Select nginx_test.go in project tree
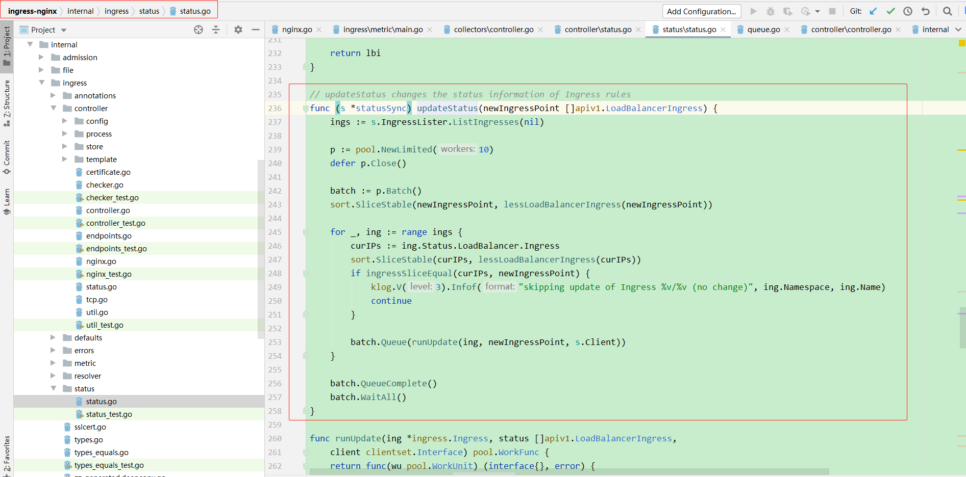This screenshot has width=966, height=477. [x=109, y=274]
